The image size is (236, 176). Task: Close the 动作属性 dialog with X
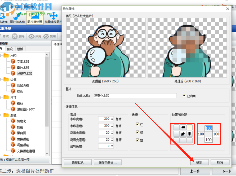point(228,9)
